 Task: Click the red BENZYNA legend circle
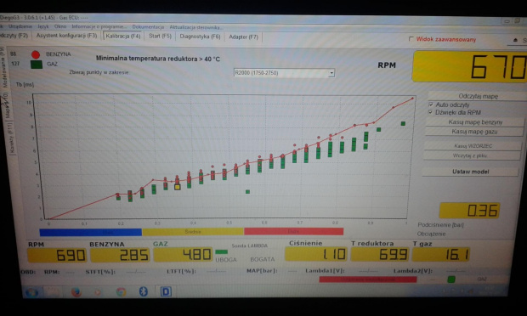pyautogui.click(x=36, y=54)
